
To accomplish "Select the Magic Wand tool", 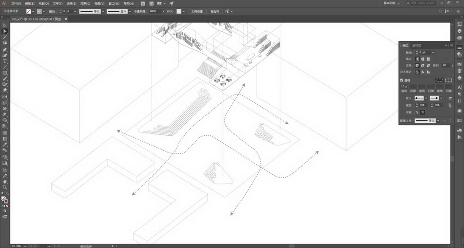I will [x=5, y=37].
